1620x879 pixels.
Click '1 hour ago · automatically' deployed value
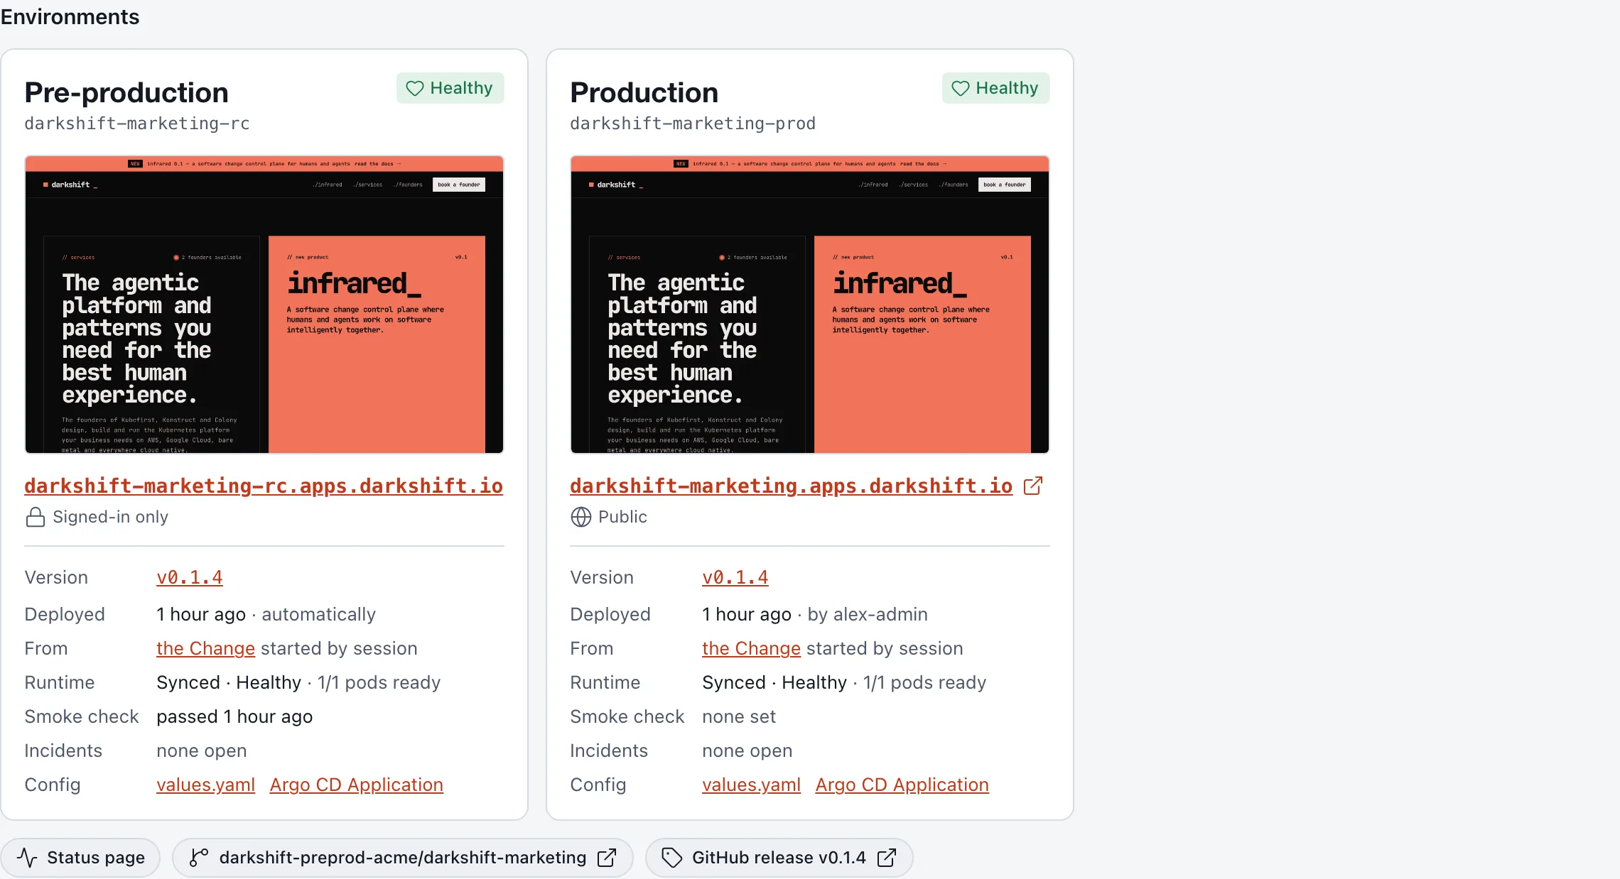click(266, 614)
